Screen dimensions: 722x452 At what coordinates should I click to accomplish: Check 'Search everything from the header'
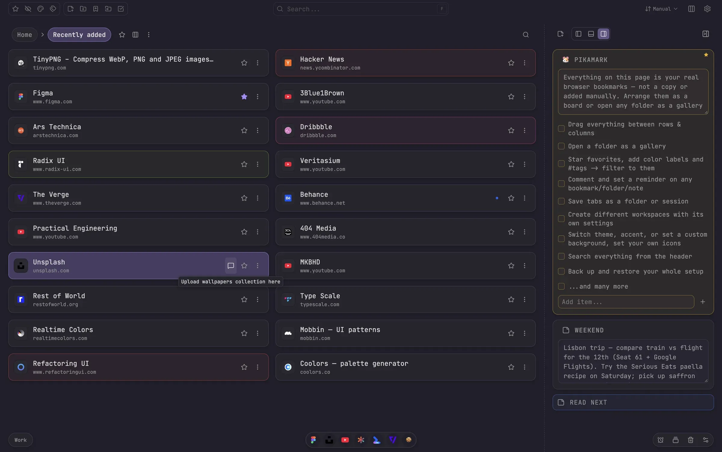561,256
